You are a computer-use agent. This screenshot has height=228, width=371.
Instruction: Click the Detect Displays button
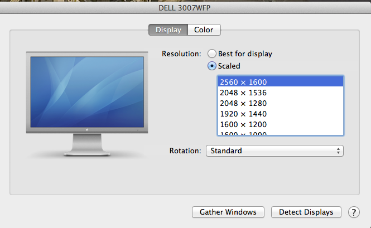306,212
